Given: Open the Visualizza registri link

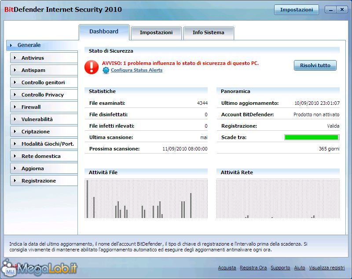Looking at the screenshot, I should pos(327,268).
